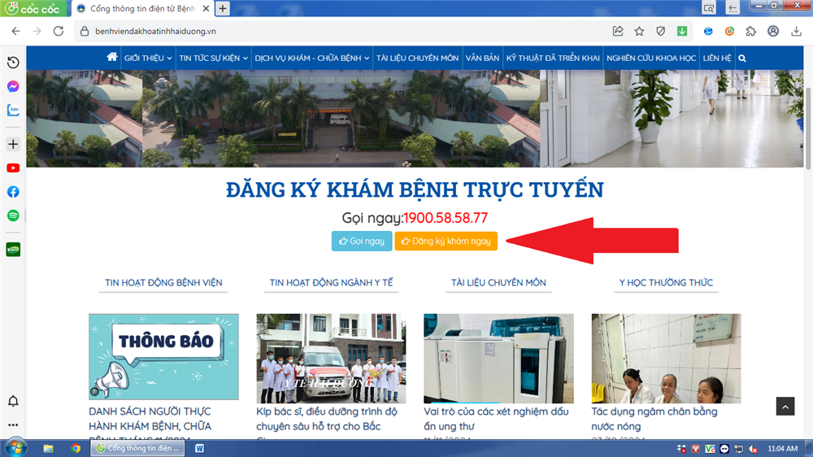The width and height of the screenshot is (813, 457).
Task: Click the address bar URL field
Action: [x=325, y=31]
